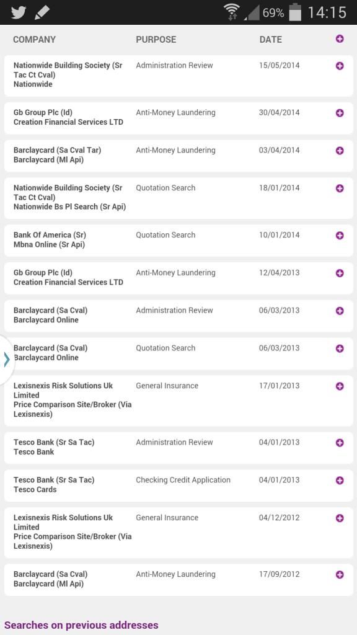Expand Lexisnexis General Insurance 17/01/2013 entry
This screenshot has height=635, width=357.
coord(340,386)
